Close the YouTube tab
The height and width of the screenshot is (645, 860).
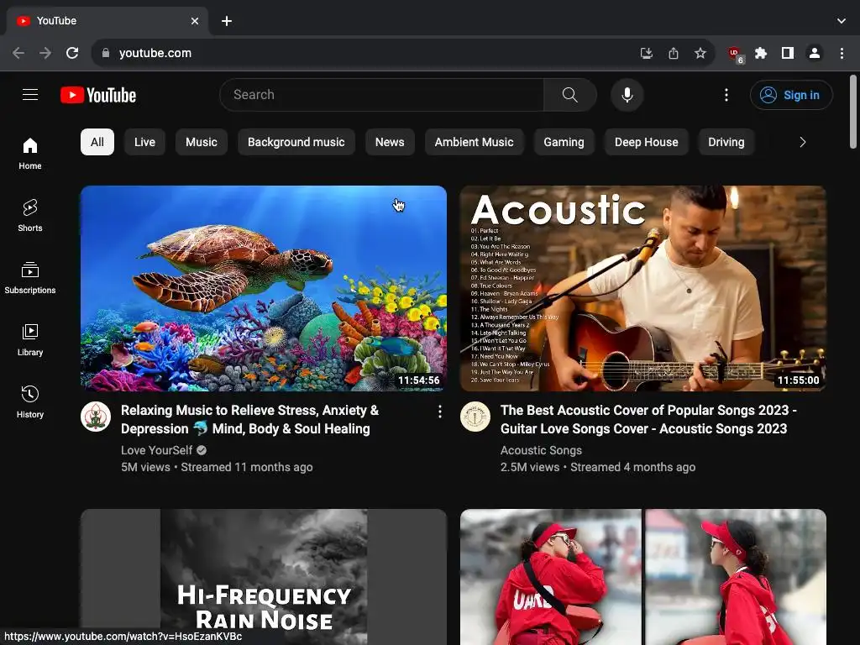coord(195,21)
